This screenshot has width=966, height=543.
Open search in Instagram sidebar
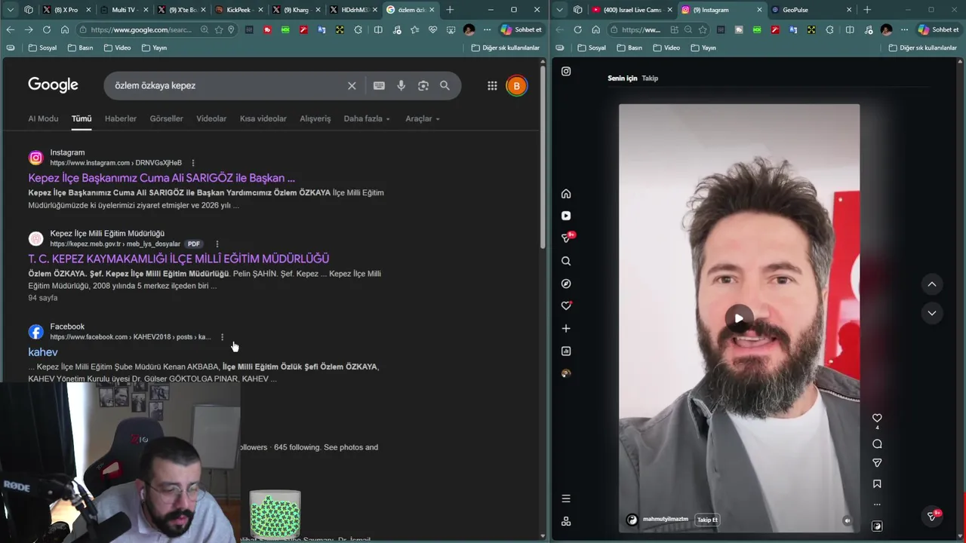pyautogui.click(x=566, y=261)
